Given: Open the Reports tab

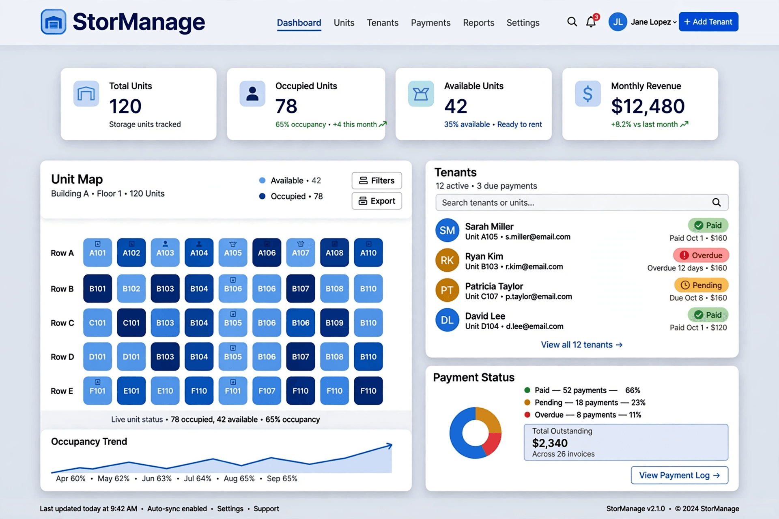Looking at the screenshot, I should 478,23.
